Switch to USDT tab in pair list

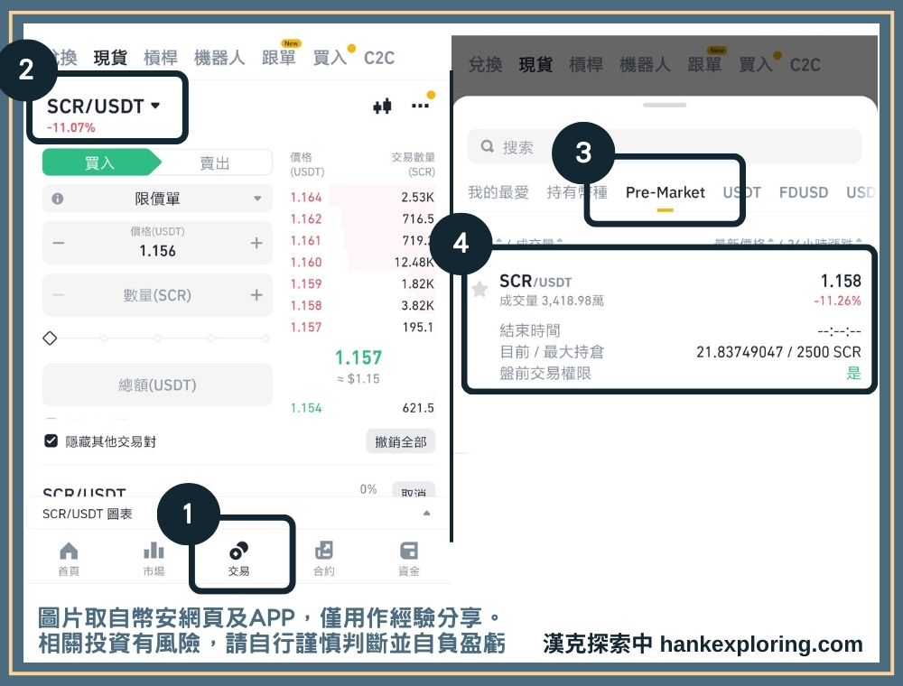pos(741,192)
